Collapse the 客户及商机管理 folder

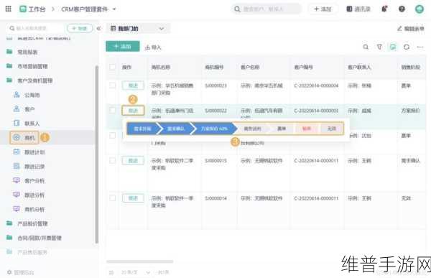[x=35, y=80]
